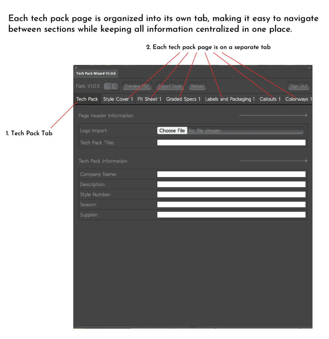
Task: Switch to the Style Cover 1 tab
Action: click(x=118, y=99)
